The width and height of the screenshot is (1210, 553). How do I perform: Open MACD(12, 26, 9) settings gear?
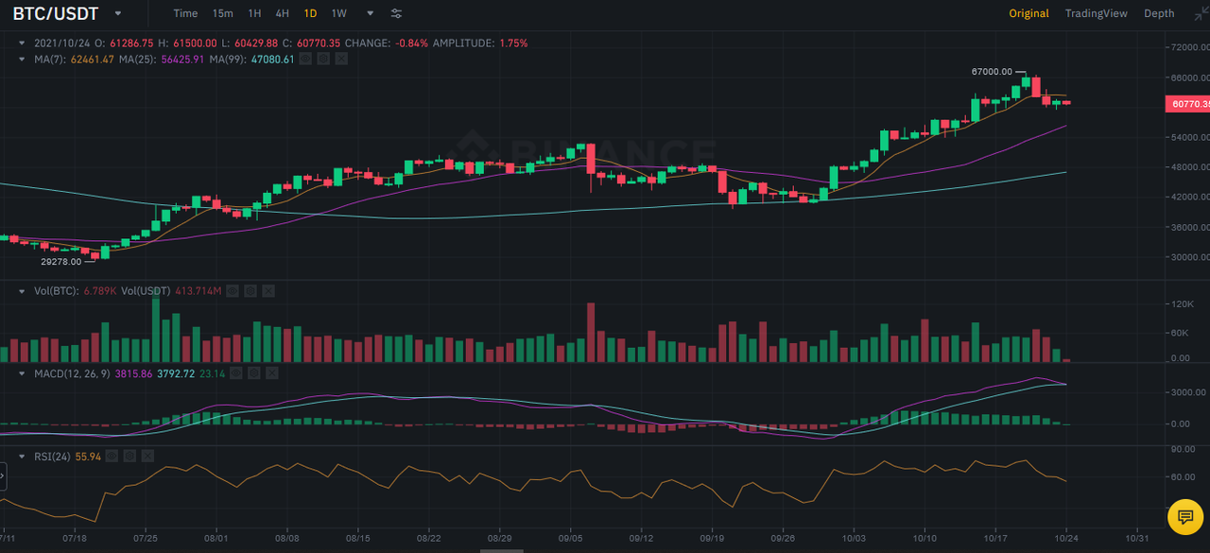click(254, 374)
